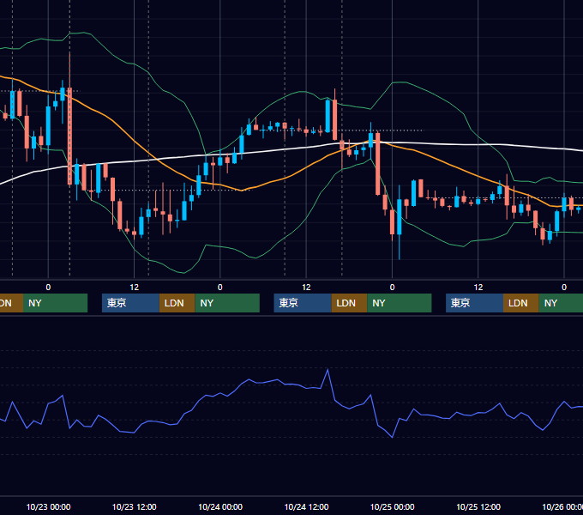Select the date label 10/25 00:00
583x515 pixels.
click(393, 506)
